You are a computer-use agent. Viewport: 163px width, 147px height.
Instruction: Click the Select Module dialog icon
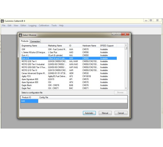click(x=20, y=35)
